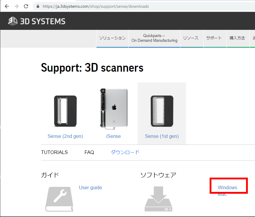Reload the page with the refresh icon
Screen dimensions: 255x217
click(26, 6)
